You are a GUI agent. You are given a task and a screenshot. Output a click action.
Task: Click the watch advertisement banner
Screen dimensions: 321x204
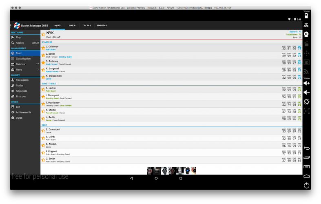tap(171, 171)
